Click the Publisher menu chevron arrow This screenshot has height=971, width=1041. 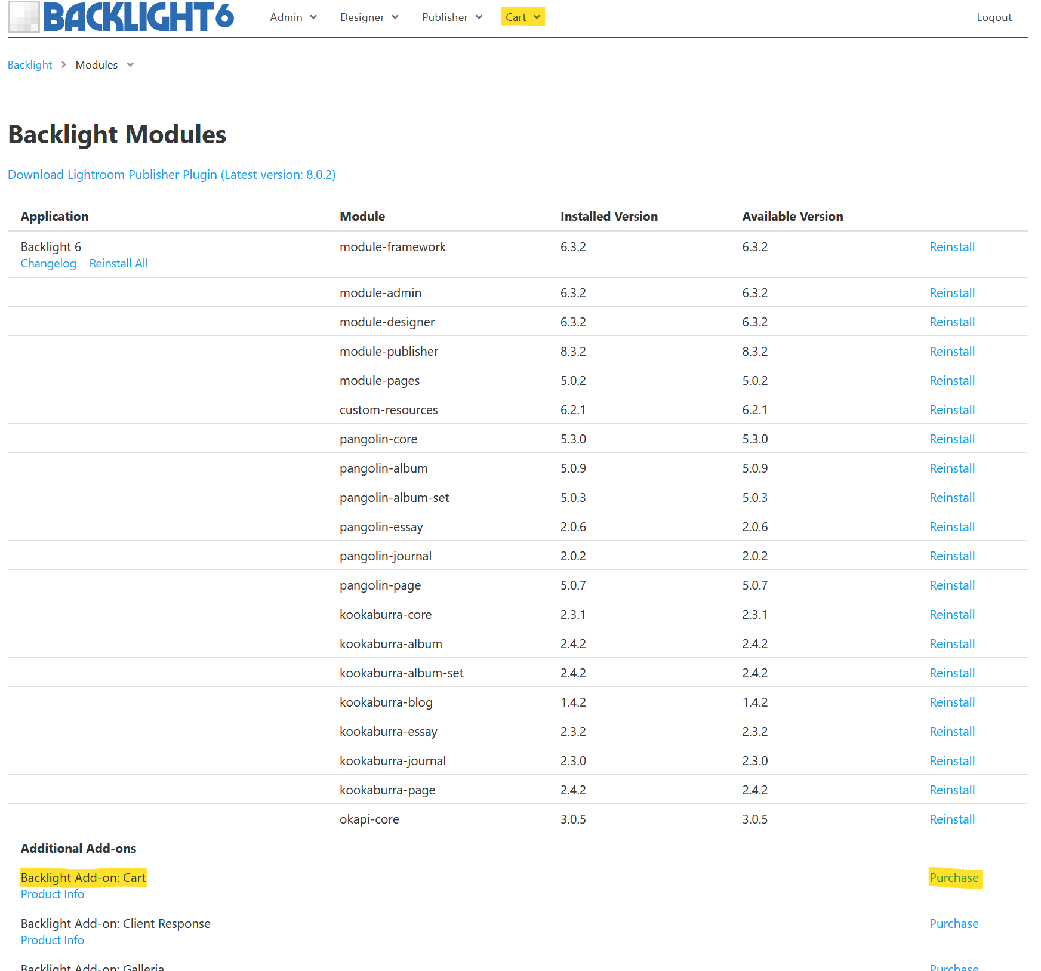point(479,17)
